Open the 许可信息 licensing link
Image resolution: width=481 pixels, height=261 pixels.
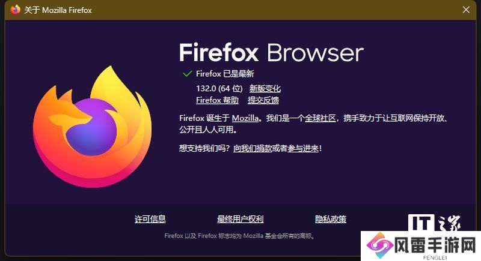[150, 219]
